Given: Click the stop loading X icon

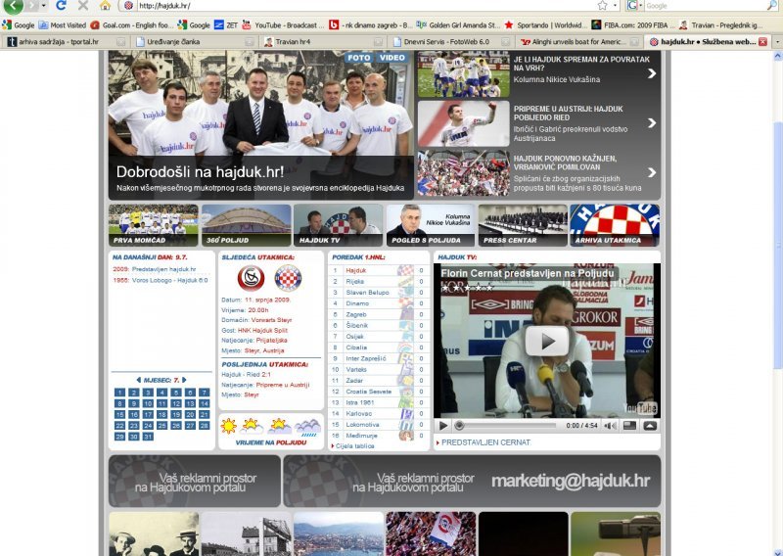Looking at the screenshot, I should coord(83,6).
